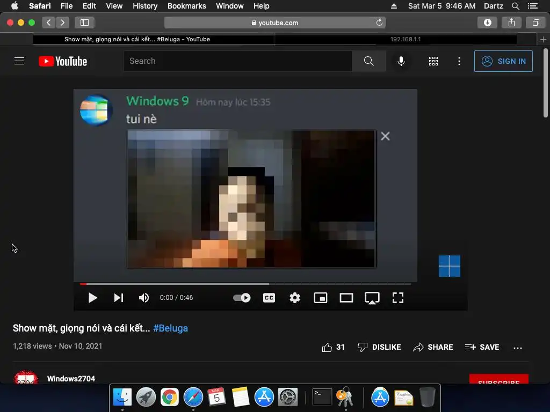Open the History menu
Image resolution: width=550 pixels, height=412 pixels.
[x=145, y=6]
